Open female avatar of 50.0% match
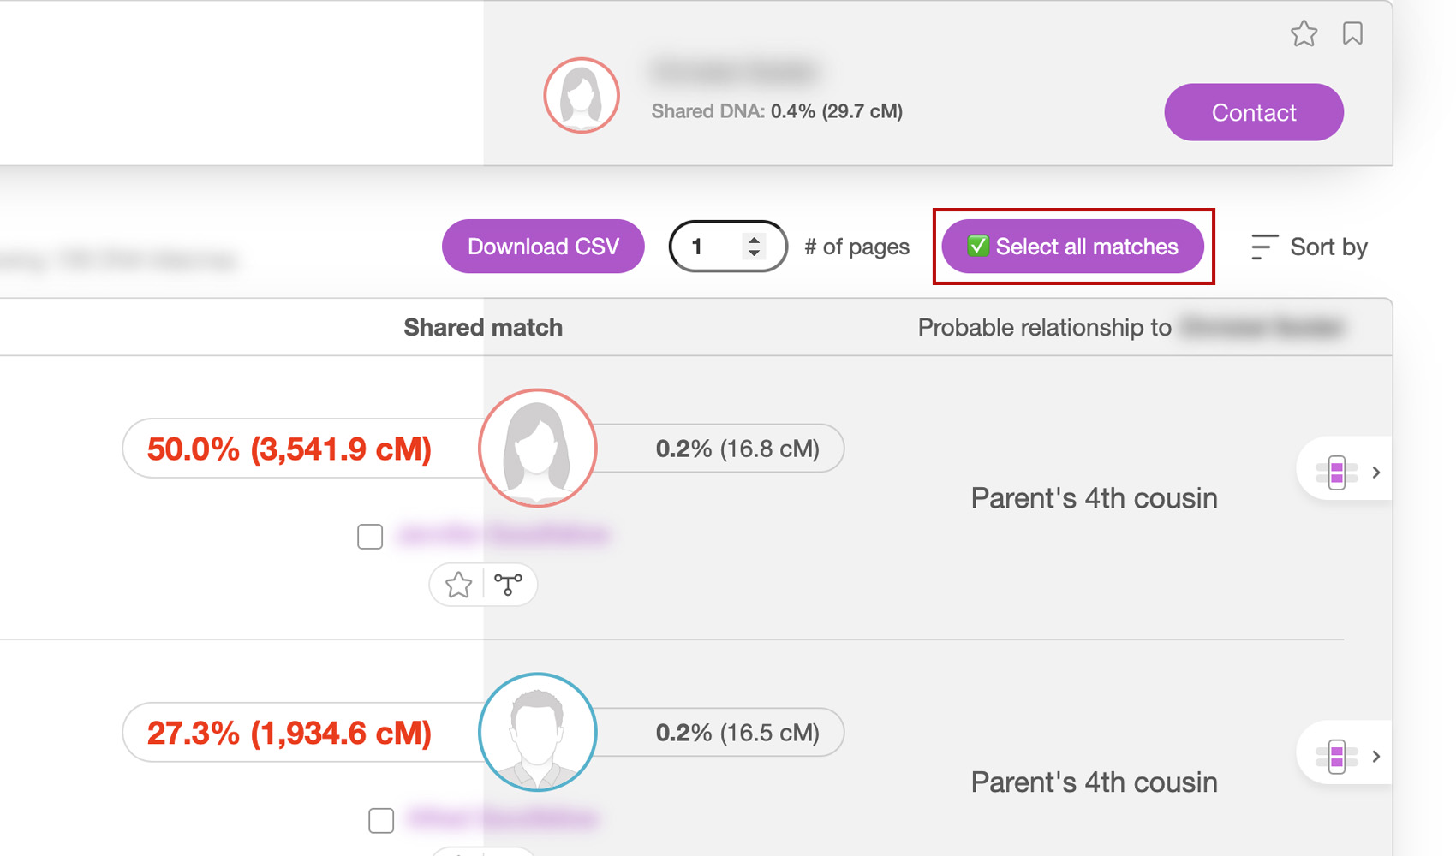Screen dimensions: 1456x856 pos(537,448)
